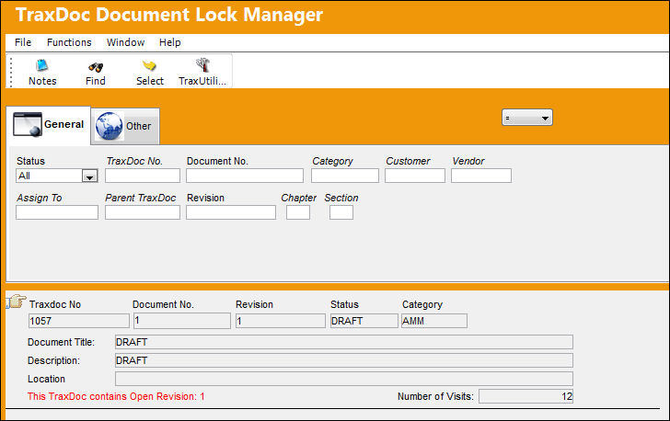Switch to the Other tab

coord(125,126)
